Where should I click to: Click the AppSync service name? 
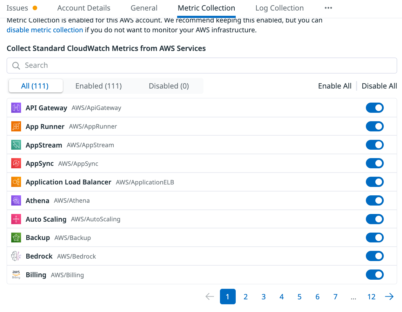point(40,164)
